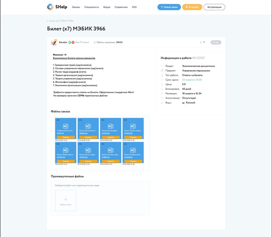The width and height of the screenshot is (272, 237).
Task: Create a new order with Новый заказ
Action: [169, 7]
